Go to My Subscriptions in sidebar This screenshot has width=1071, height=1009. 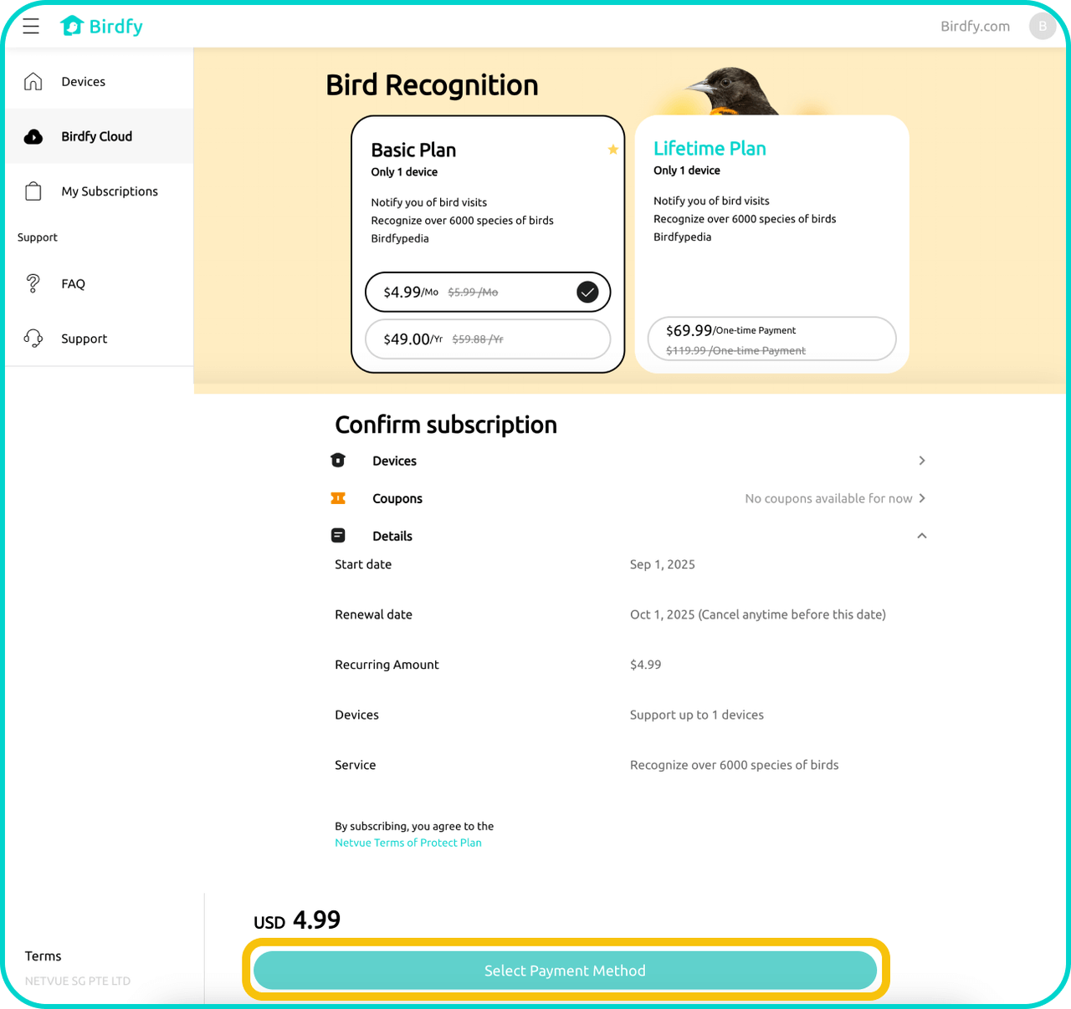(109, 191)
